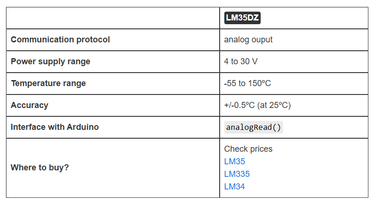
Task: Click the Temperature range row label
Action: coord(48,83)
